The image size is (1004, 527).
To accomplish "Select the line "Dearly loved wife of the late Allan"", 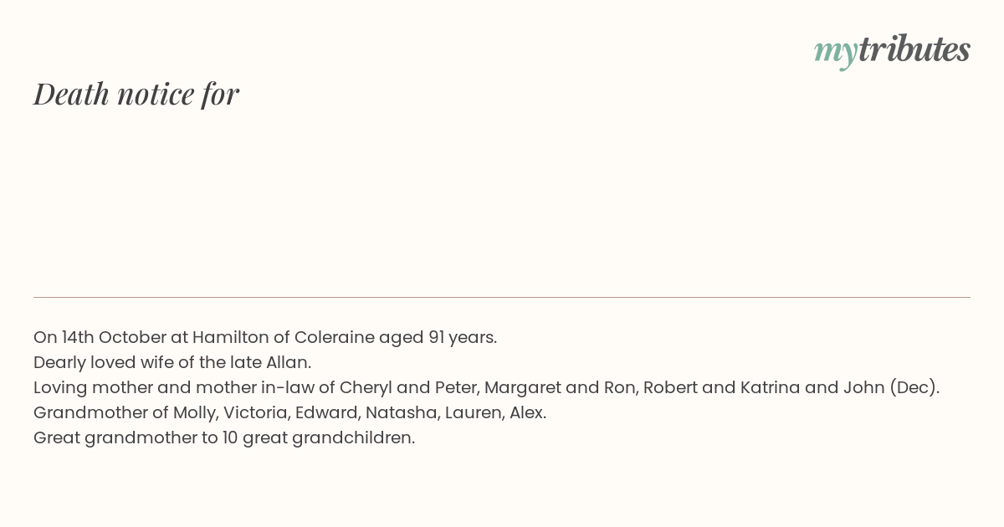I will pos(172,362).
